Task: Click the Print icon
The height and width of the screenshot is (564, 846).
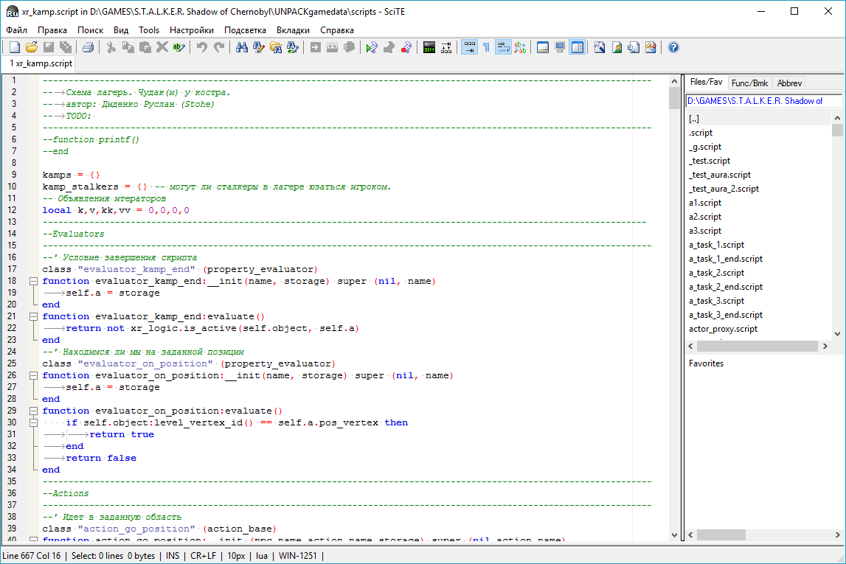Action: tap(88, 47)
